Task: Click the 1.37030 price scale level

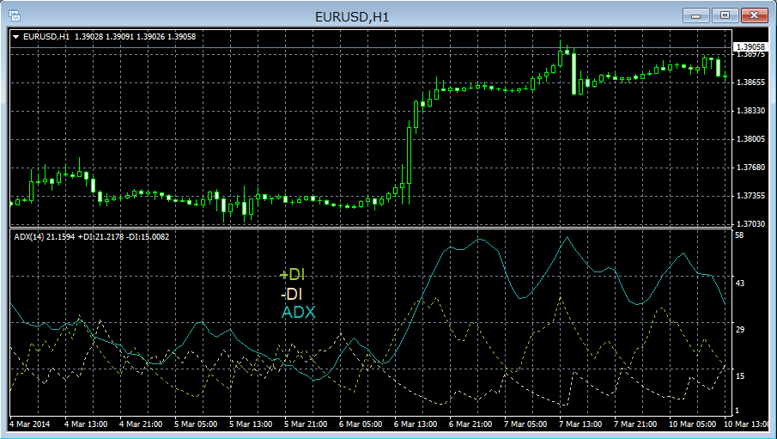Action: (x=750, y=224)
